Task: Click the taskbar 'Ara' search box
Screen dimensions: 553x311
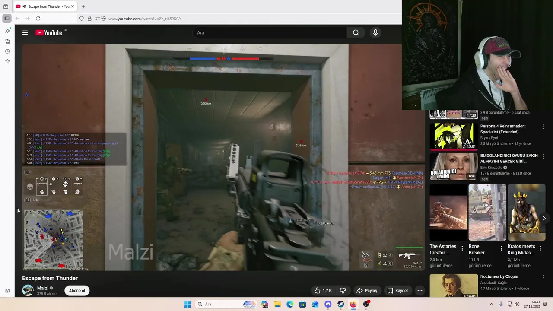Action: (226, 304)
